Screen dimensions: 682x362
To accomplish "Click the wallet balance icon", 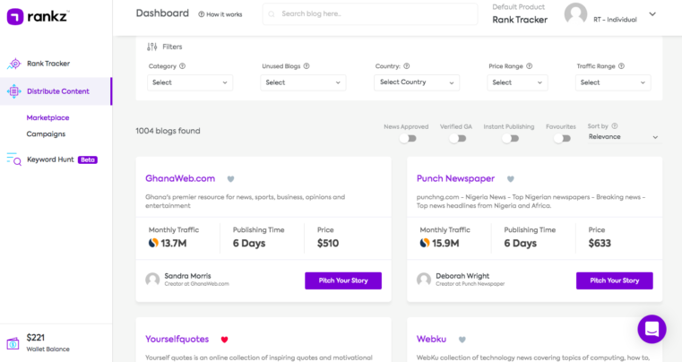I will tap(13, 342).
